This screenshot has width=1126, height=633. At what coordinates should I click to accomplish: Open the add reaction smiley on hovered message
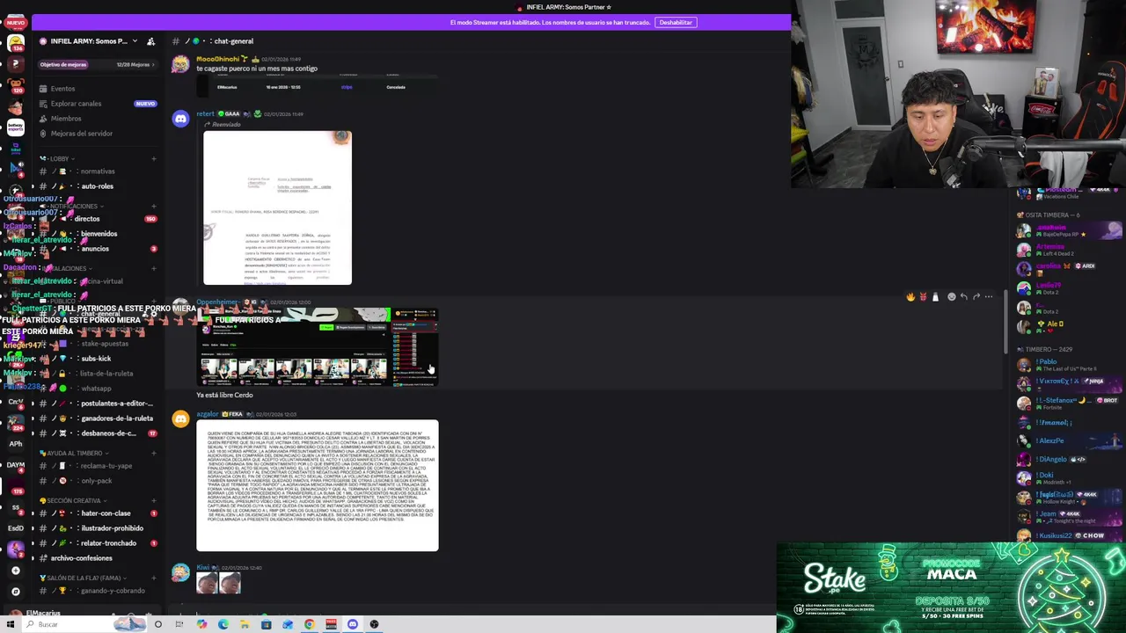951,297
